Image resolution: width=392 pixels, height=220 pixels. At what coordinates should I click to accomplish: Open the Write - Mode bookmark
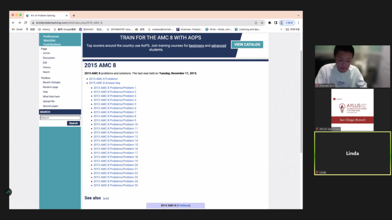218,30
